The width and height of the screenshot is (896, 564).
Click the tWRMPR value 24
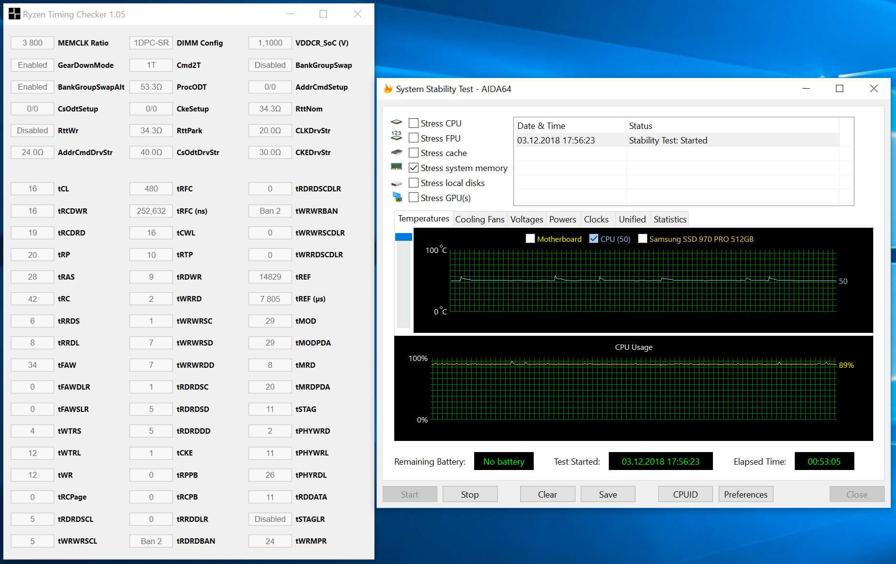tap(270, 541)
